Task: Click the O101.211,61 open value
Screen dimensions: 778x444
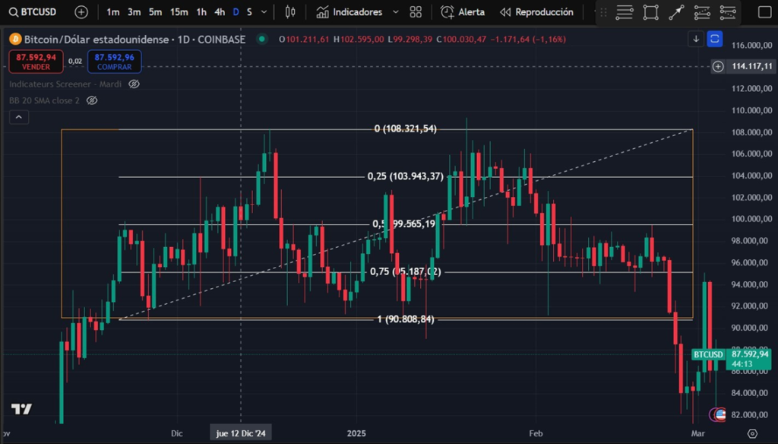Action: click(x=304, y=40)
